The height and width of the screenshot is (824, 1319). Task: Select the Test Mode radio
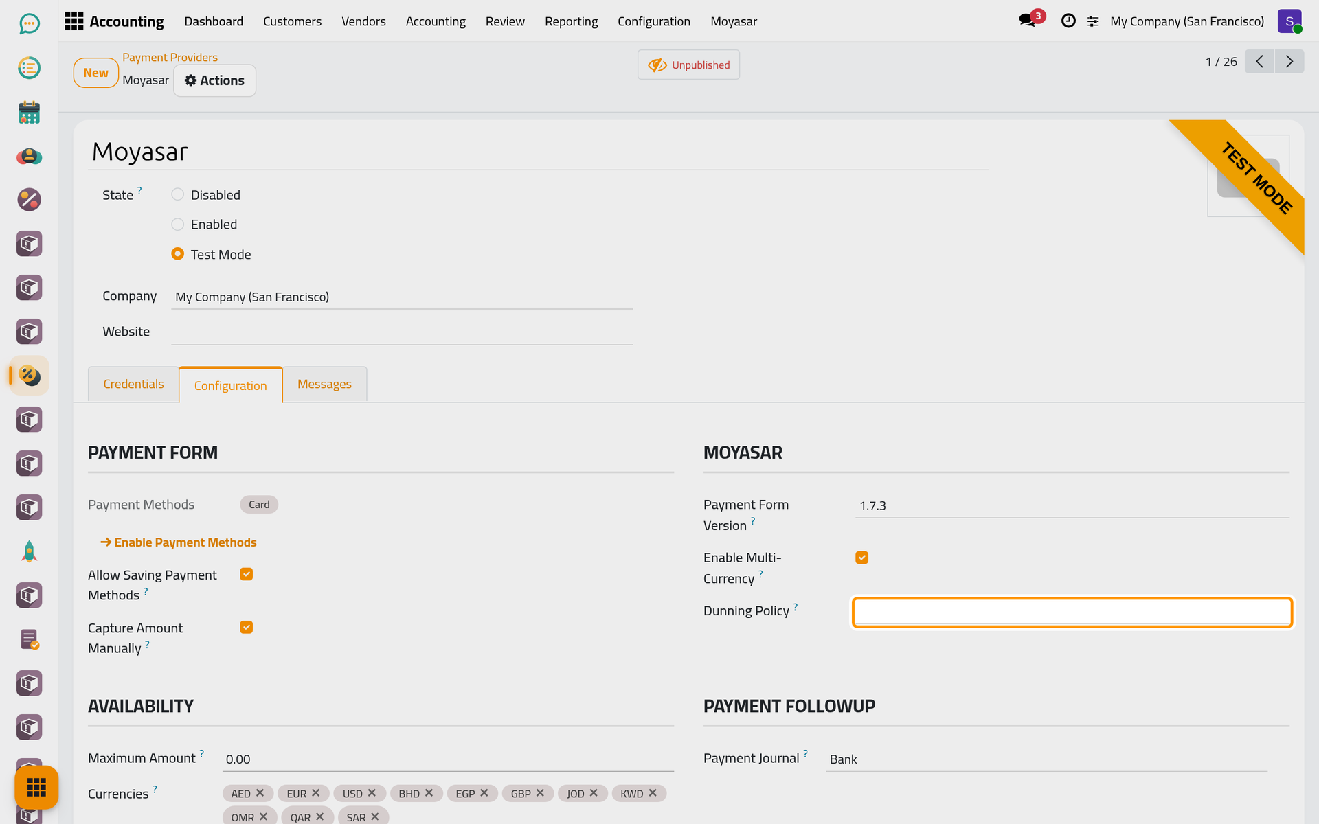pos(177,253)
